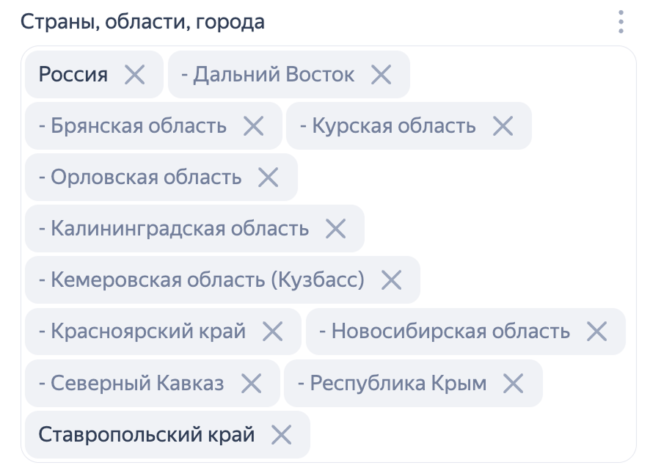Remove the Россия tag

[x=135, y=75]
